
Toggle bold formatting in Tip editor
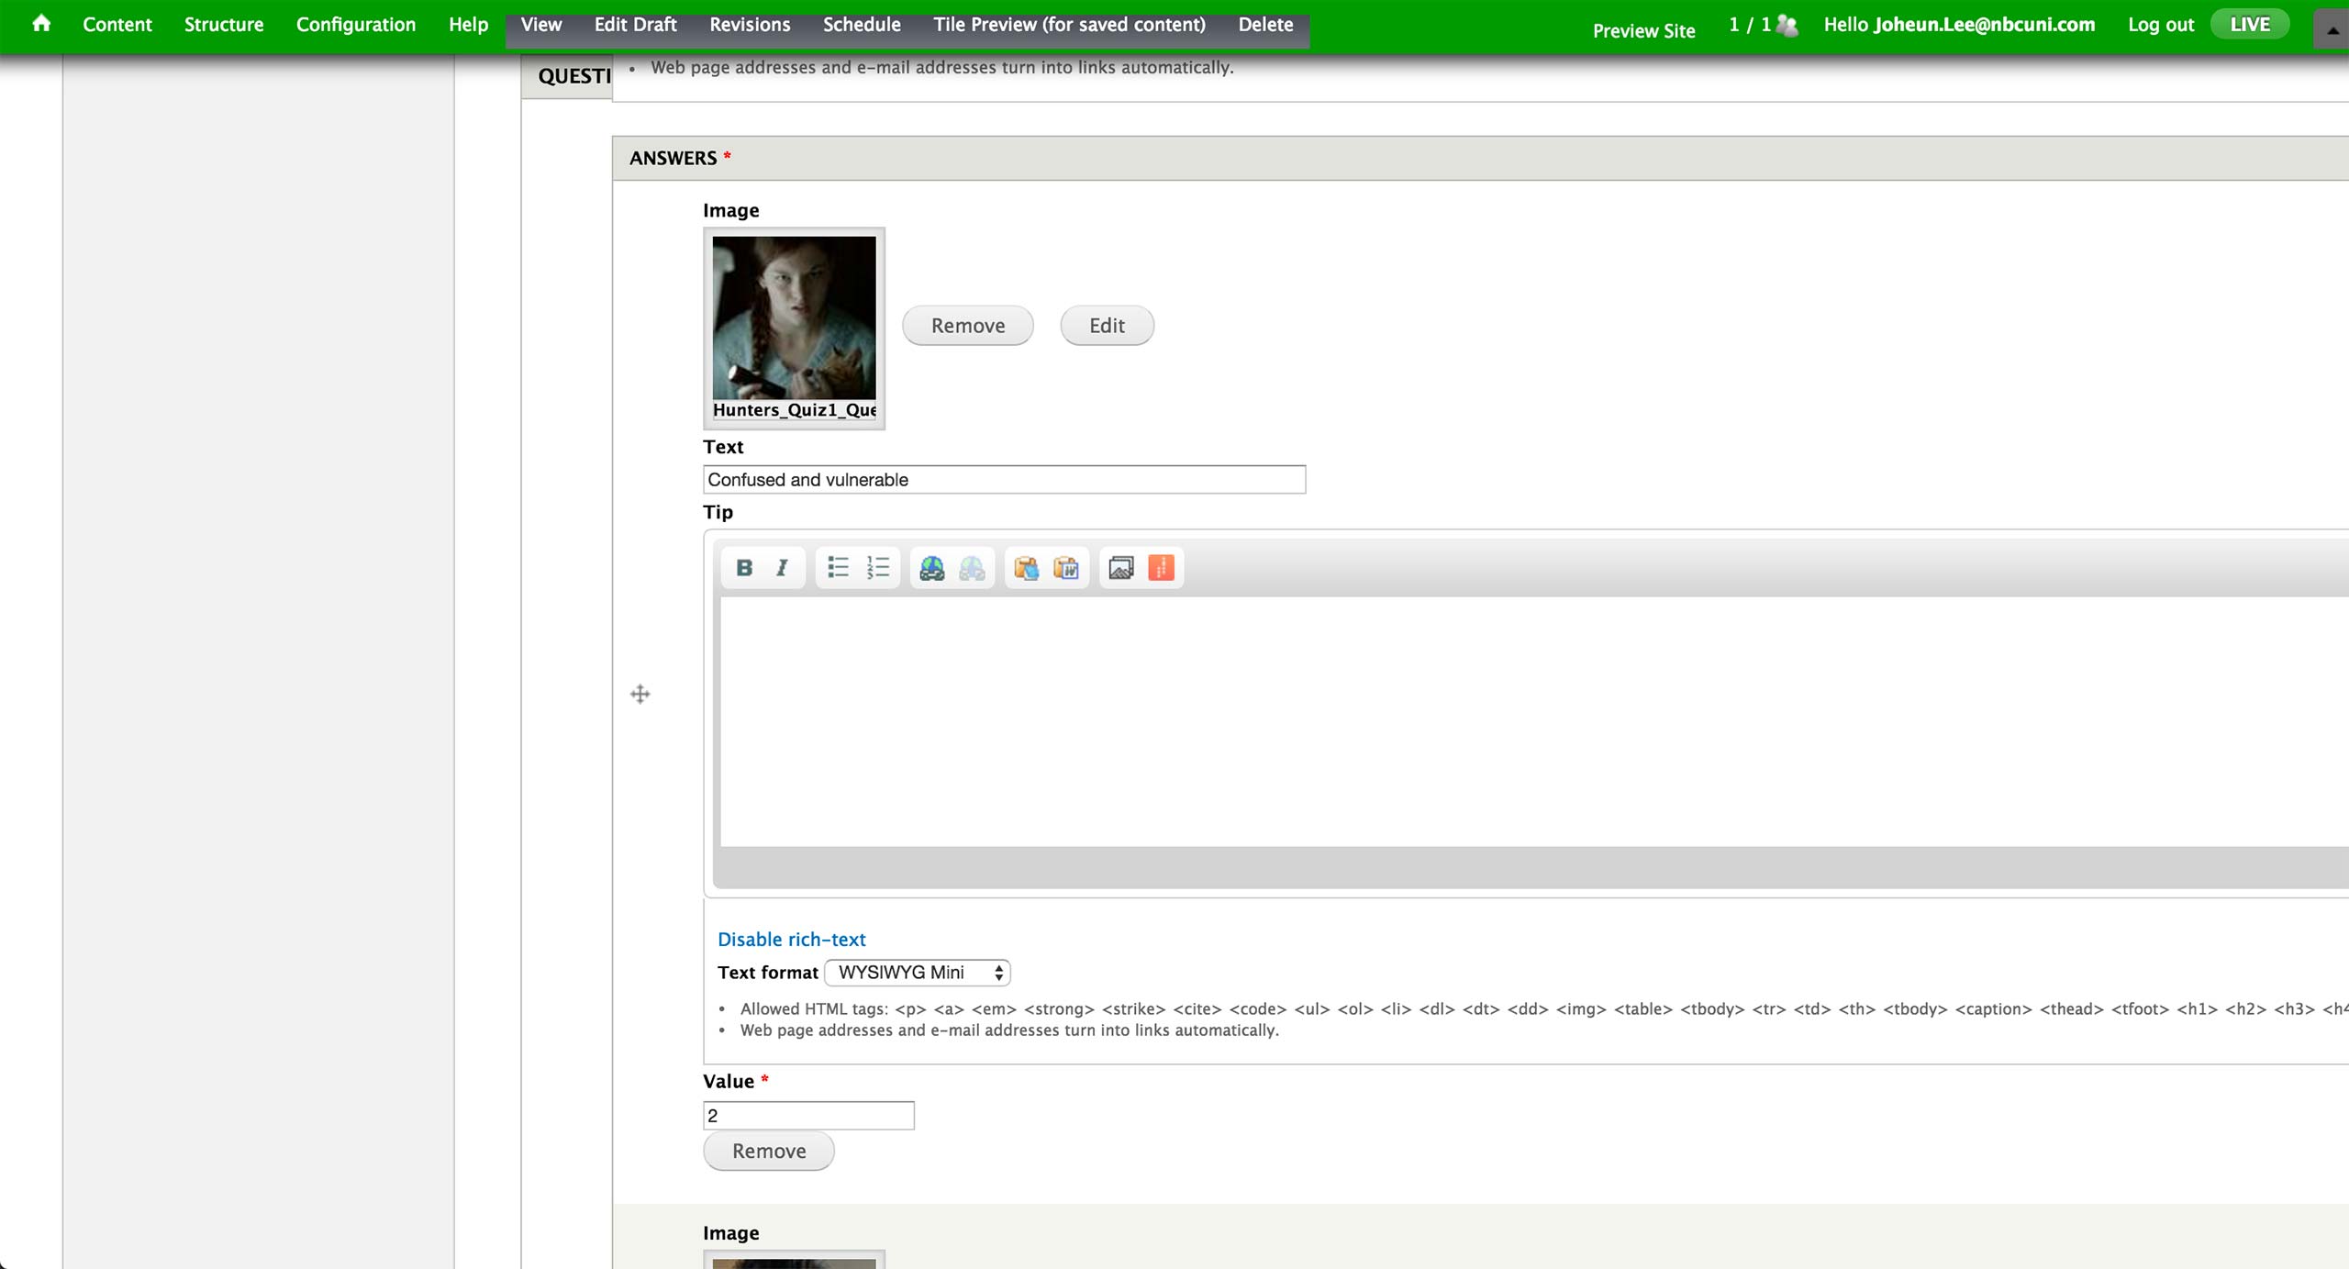(744, 568)
